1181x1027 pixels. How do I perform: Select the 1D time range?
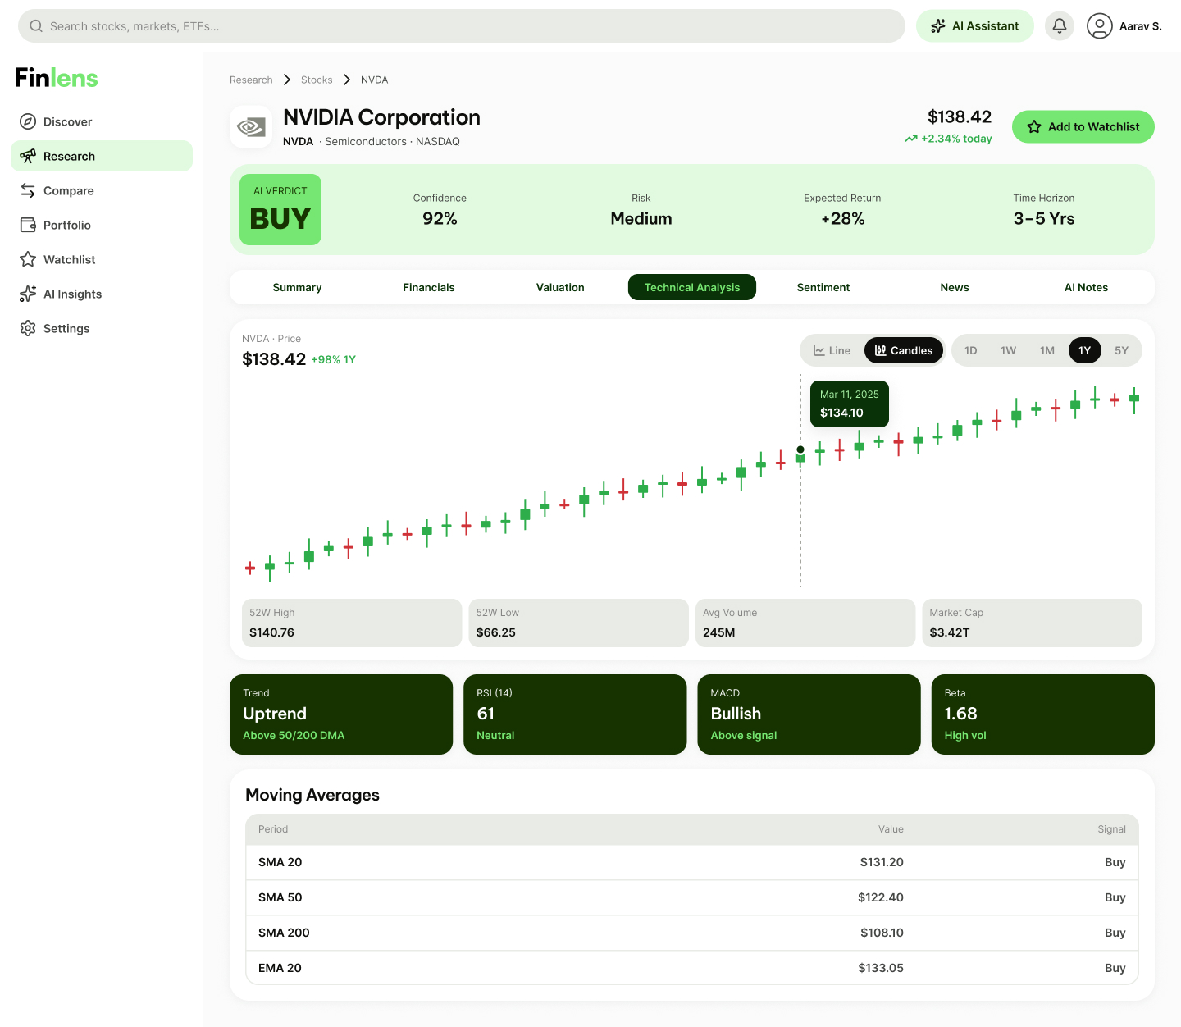pyautogui.click(x=971, y=350)
